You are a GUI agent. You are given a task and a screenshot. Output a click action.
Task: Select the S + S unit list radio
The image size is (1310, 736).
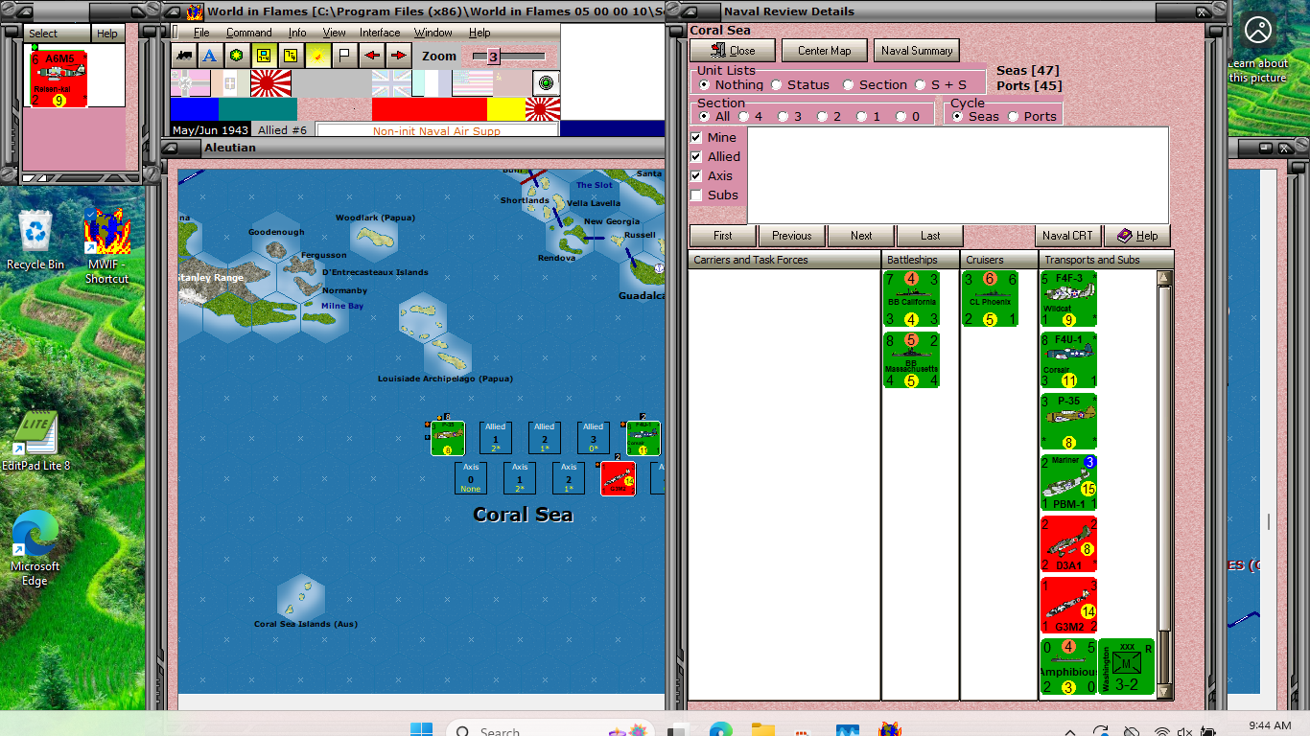921,84
